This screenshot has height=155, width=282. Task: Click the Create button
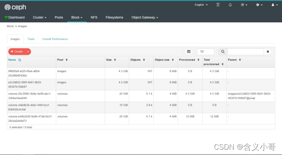[17, 52]
